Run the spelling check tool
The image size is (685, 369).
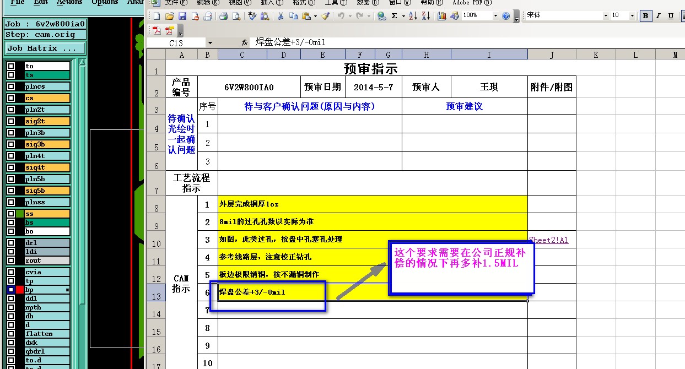[252, 16]
